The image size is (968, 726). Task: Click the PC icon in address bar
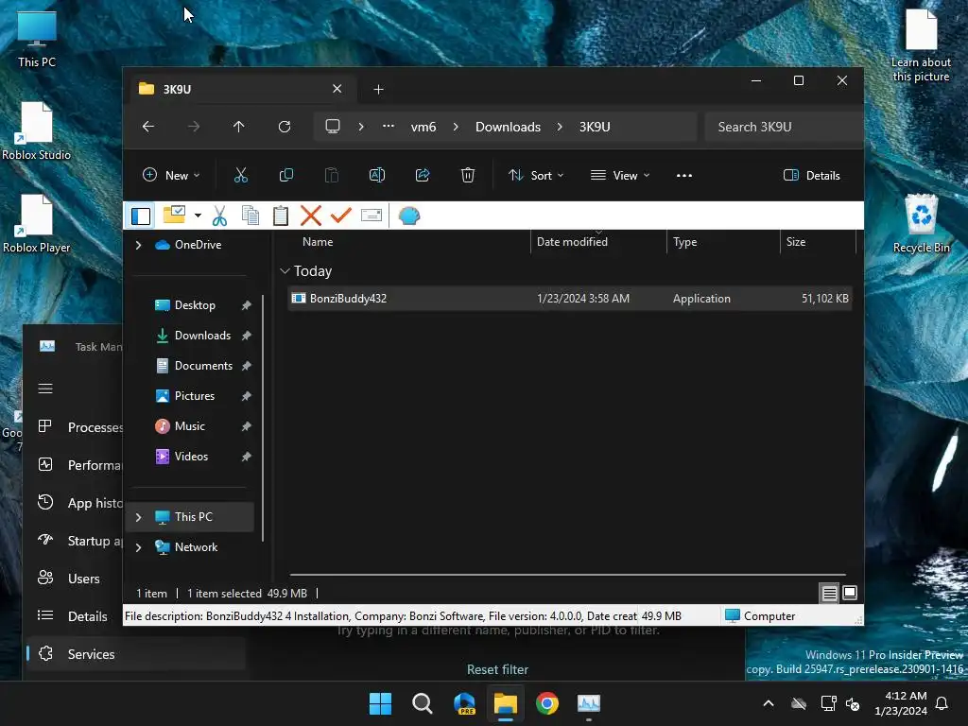333,126
